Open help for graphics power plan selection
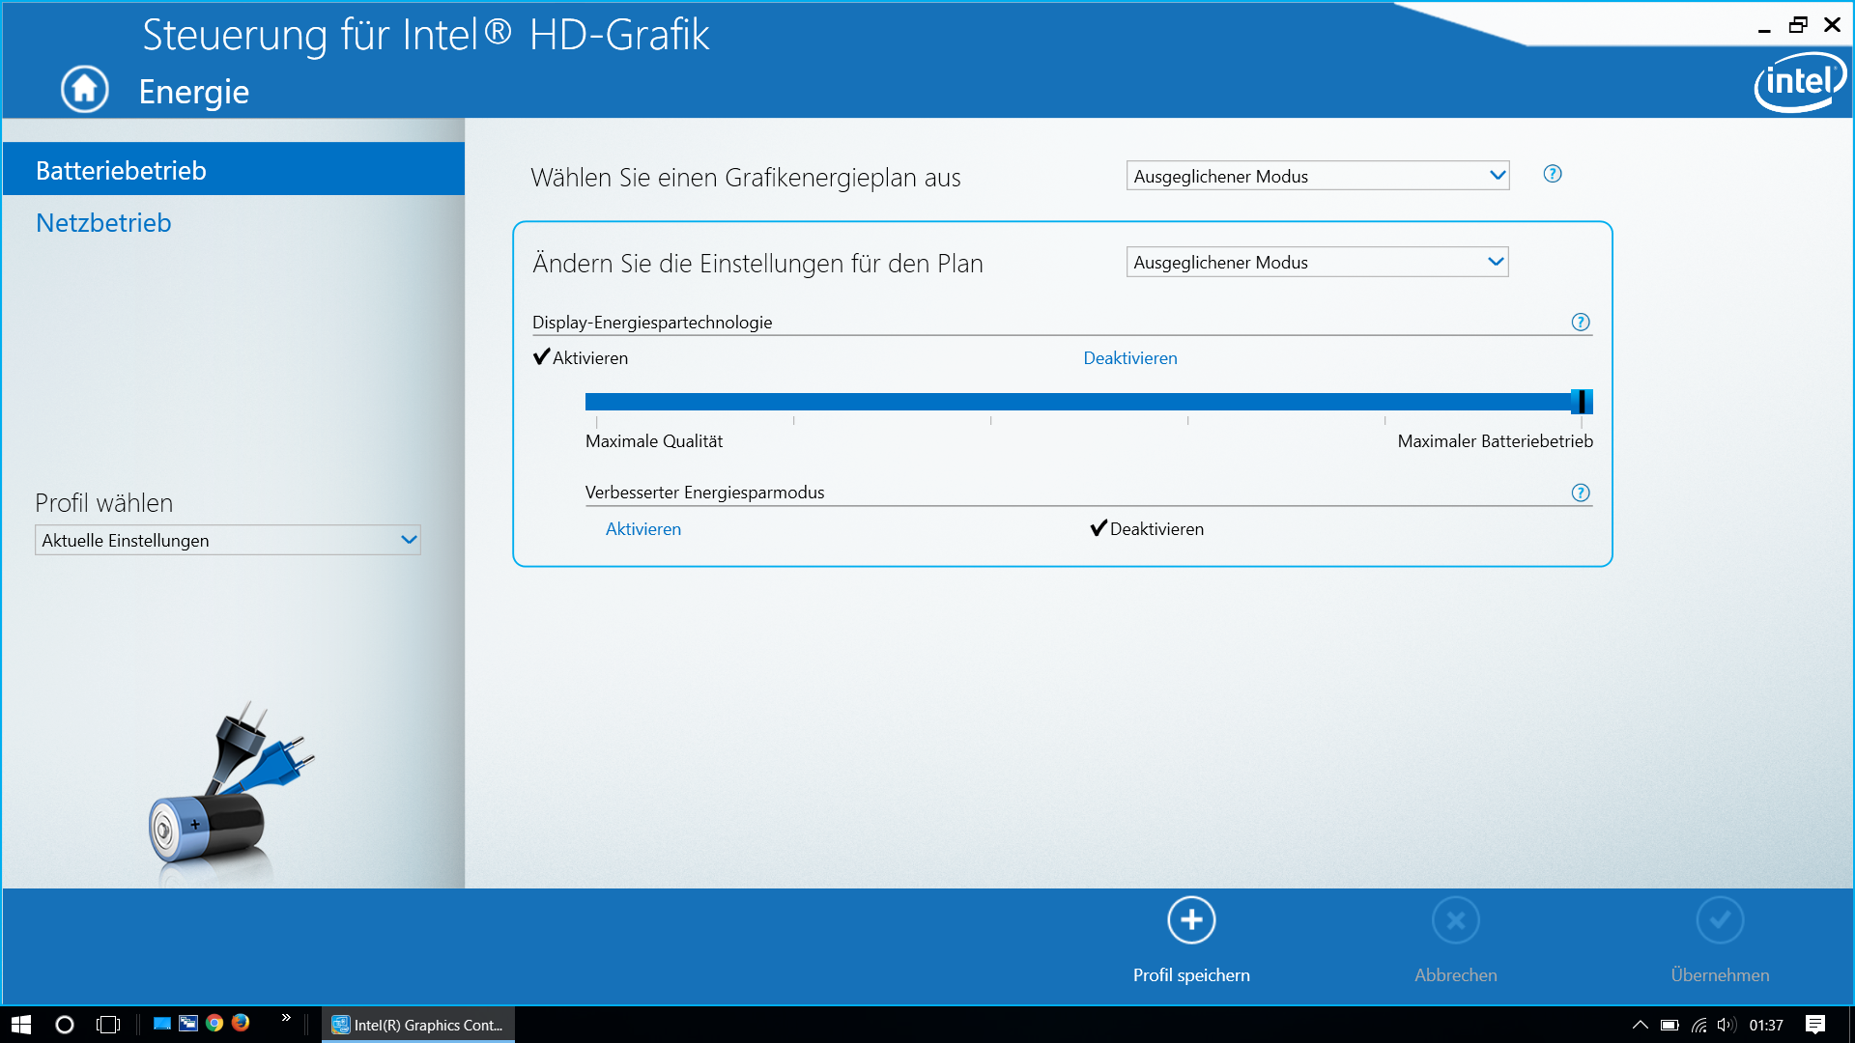1855x1043 pixels. 1553,174
